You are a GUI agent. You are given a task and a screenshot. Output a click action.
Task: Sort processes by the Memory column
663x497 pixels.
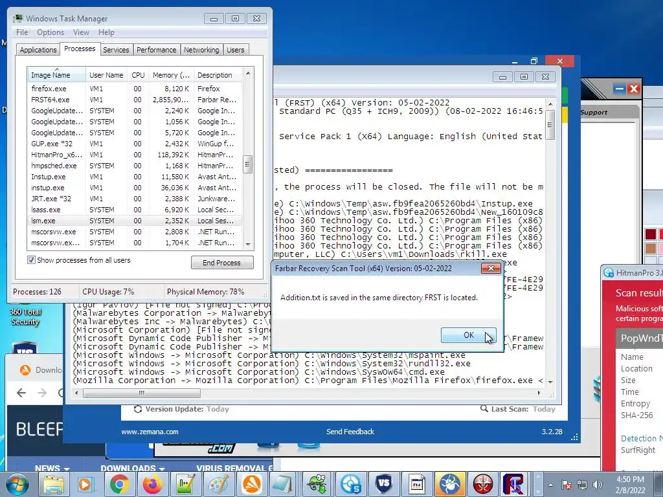click(x=171, y=75)
